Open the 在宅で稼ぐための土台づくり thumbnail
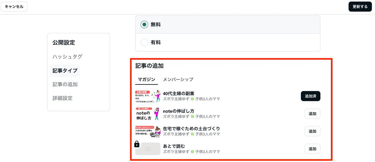The width and height of the screenshot is (375, 162). pos(148,131)
